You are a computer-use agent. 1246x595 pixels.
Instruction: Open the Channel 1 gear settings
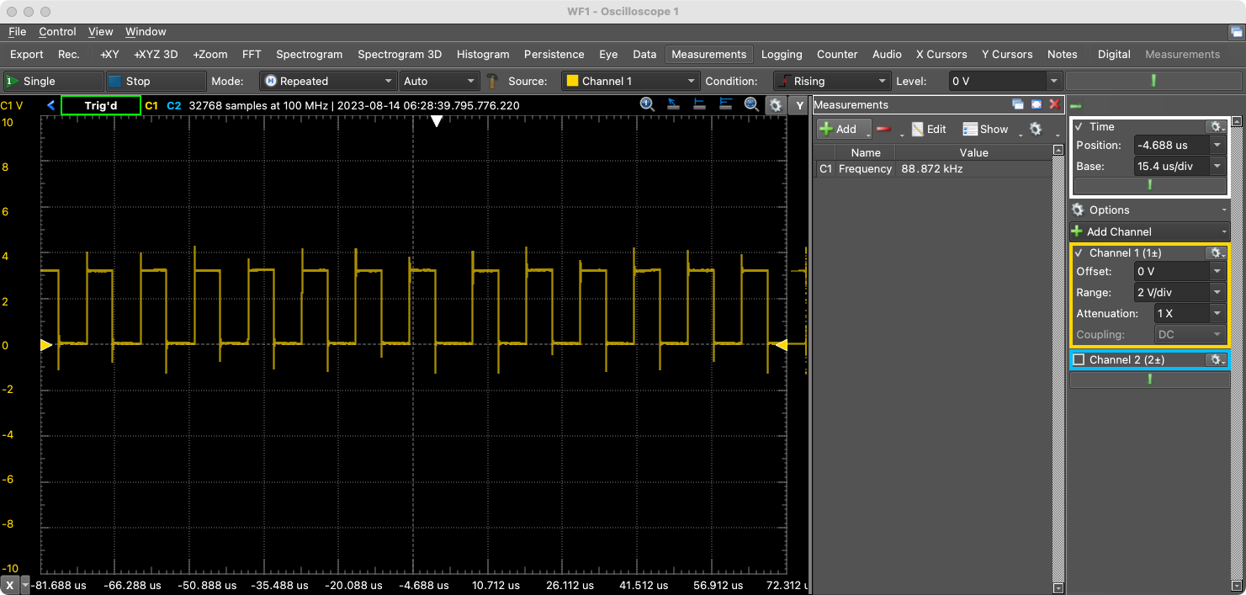coord(1217,252)
